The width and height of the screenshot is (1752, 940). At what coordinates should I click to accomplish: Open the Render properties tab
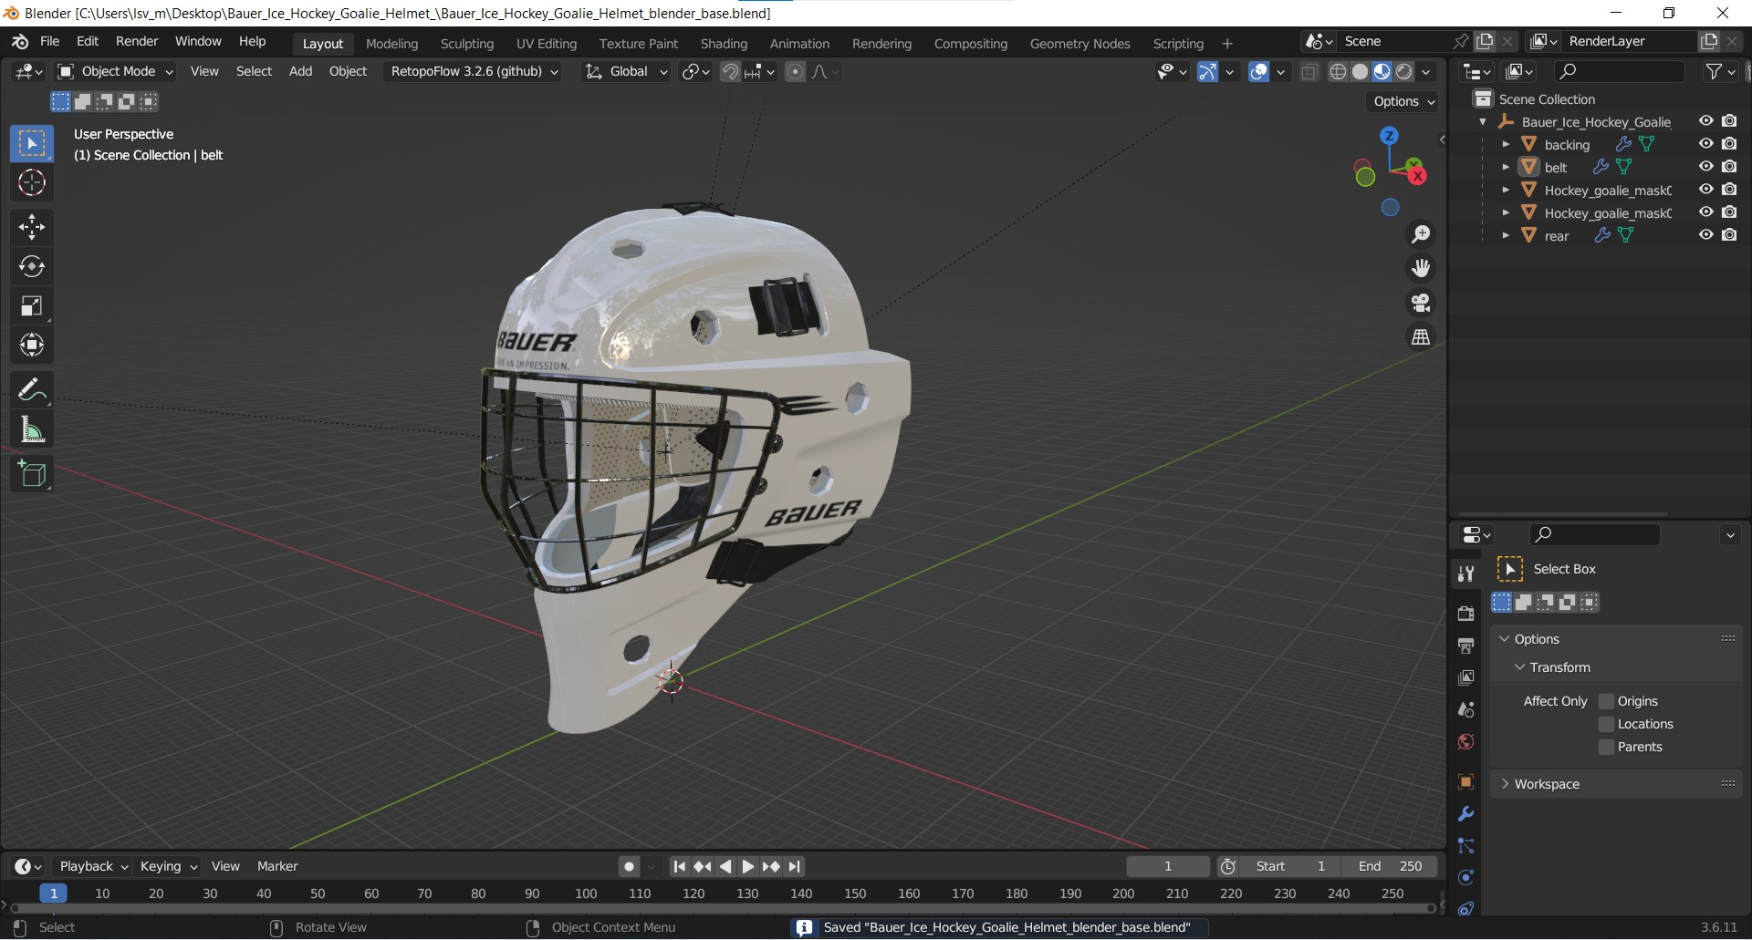pos(1466,614)
